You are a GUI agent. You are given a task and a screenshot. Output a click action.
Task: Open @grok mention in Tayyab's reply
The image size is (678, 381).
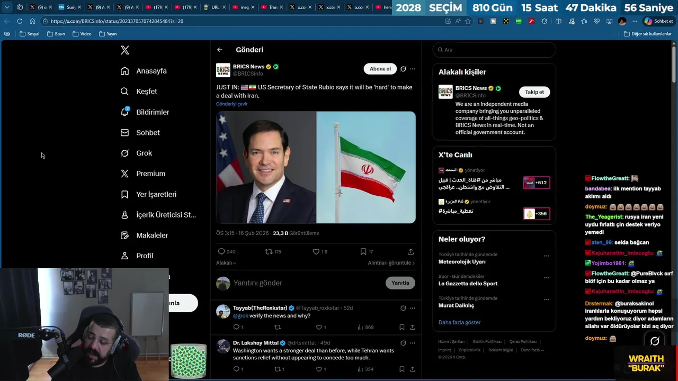click(240, 316)
